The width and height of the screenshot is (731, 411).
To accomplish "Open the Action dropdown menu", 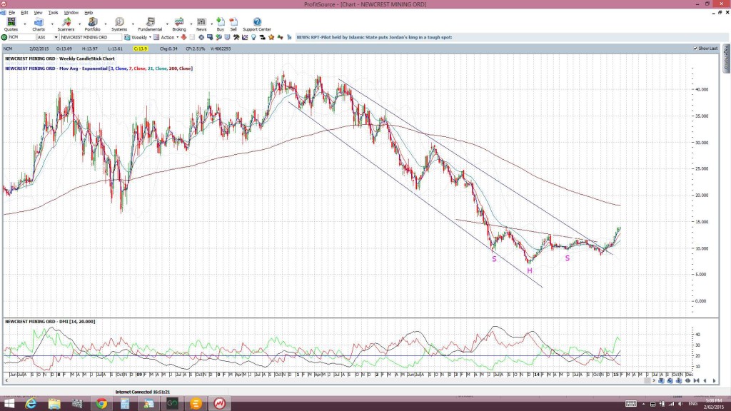I will 166,37.
